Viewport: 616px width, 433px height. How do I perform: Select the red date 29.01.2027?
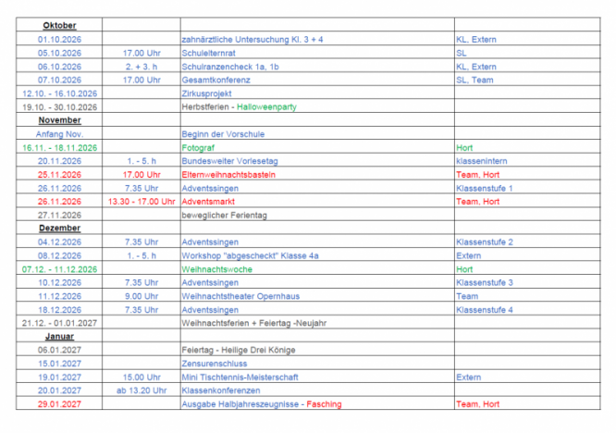click(59, 404)
